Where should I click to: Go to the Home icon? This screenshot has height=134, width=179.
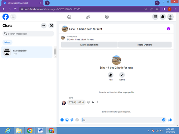point(69,17)
